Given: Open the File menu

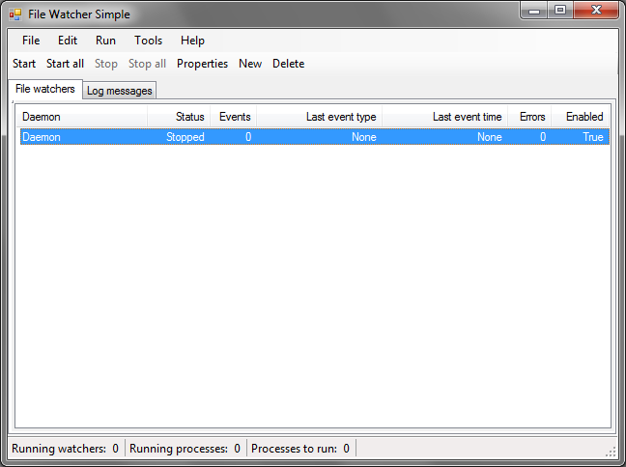Looking at the screenshot, I should (31, 41).
